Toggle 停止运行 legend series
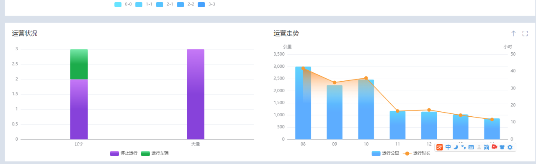This screenshot has width=536, height=164. pyautogui.click(x=124, y=154)
